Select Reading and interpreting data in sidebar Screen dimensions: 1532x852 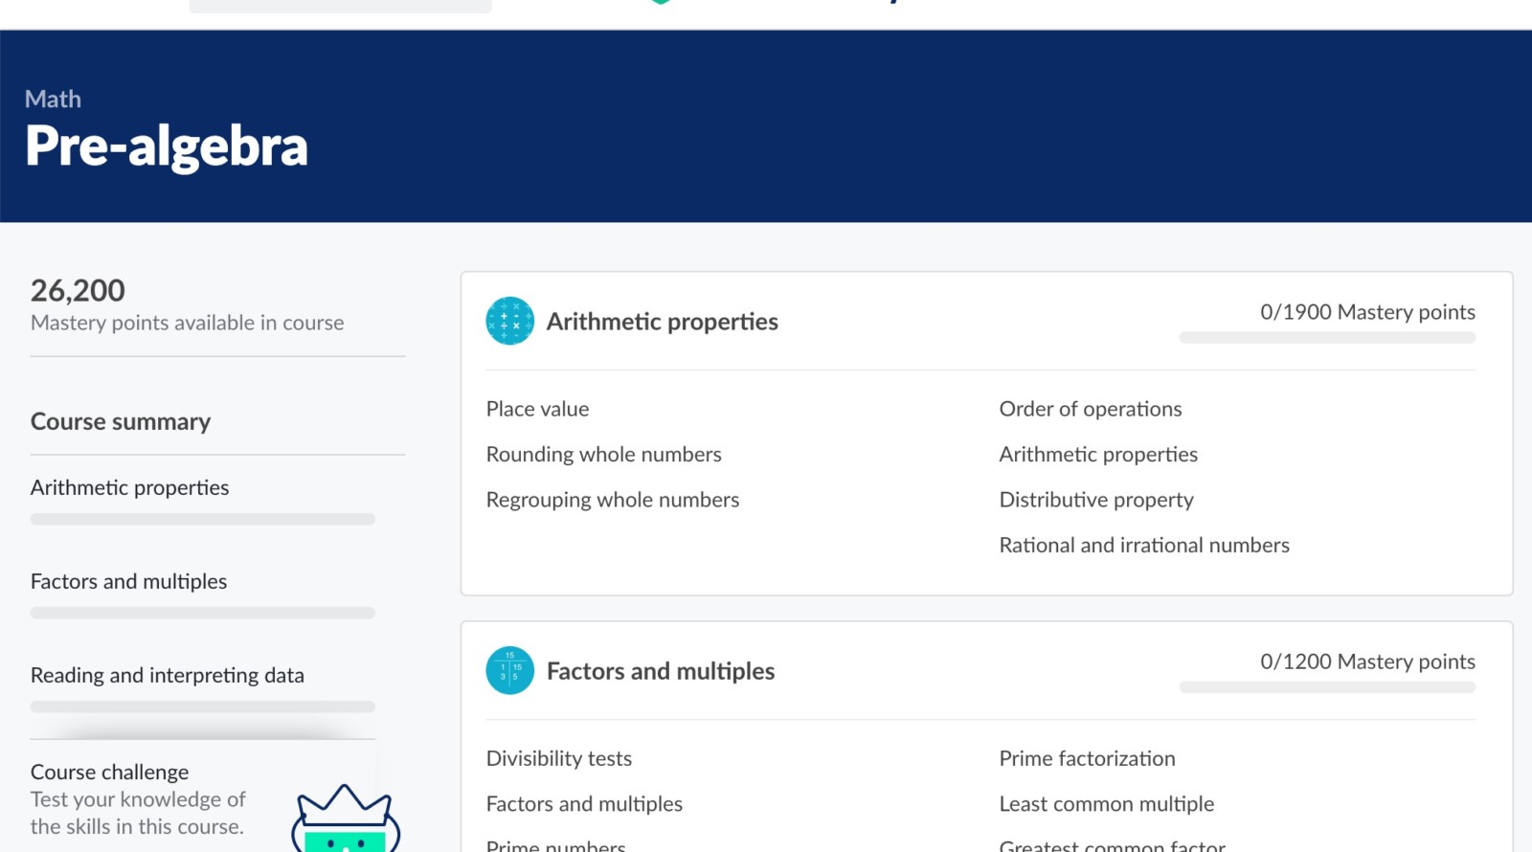click(167, 676)
